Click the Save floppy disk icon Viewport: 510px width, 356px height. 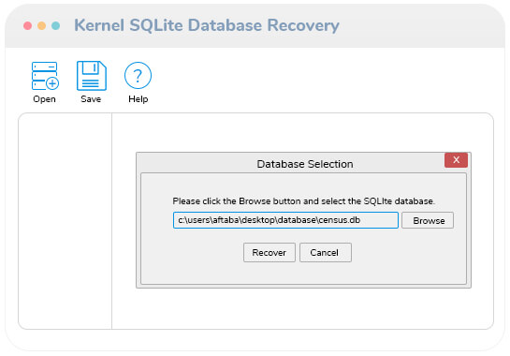click(92, 76)
